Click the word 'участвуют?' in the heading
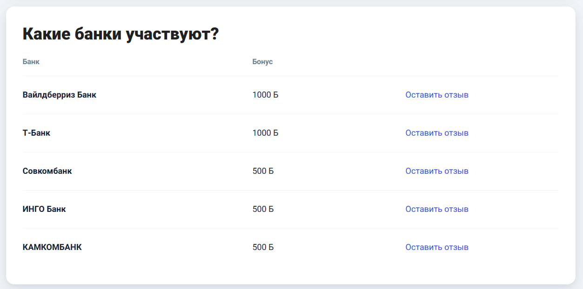Viewport: 583px width, 289px height. coord(172,34)
